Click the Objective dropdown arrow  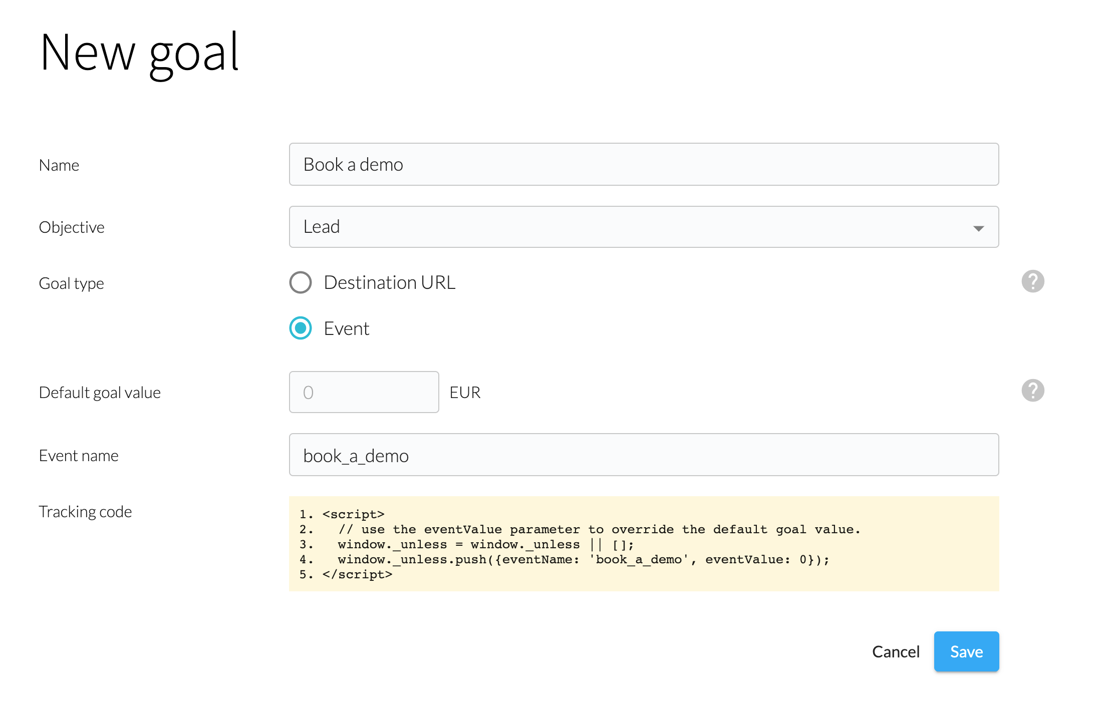point(978,228)
